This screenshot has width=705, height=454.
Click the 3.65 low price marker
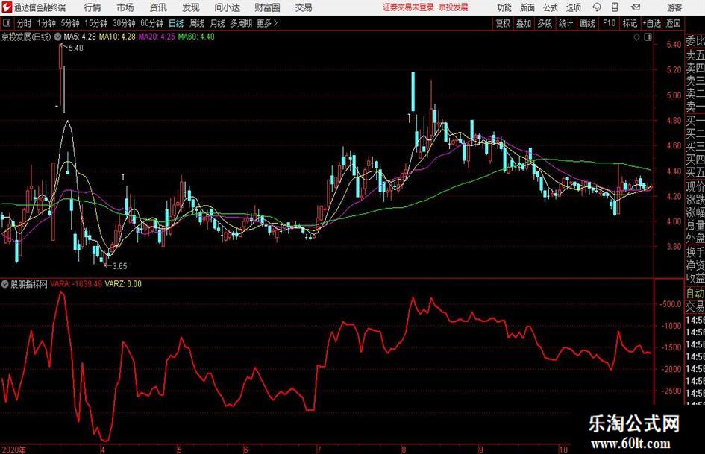(x=119, y=266)
